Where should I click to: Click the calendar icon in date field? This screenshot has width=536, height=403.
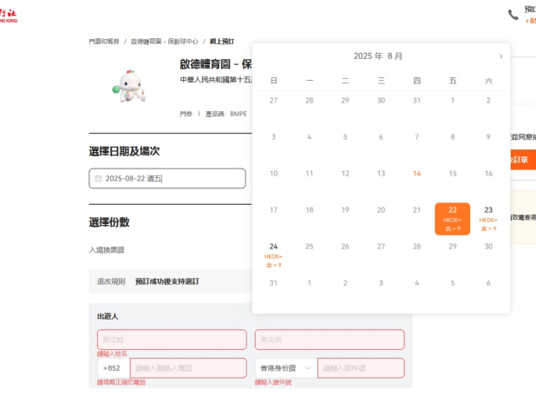pyautogui.click(x=98, y=178)
